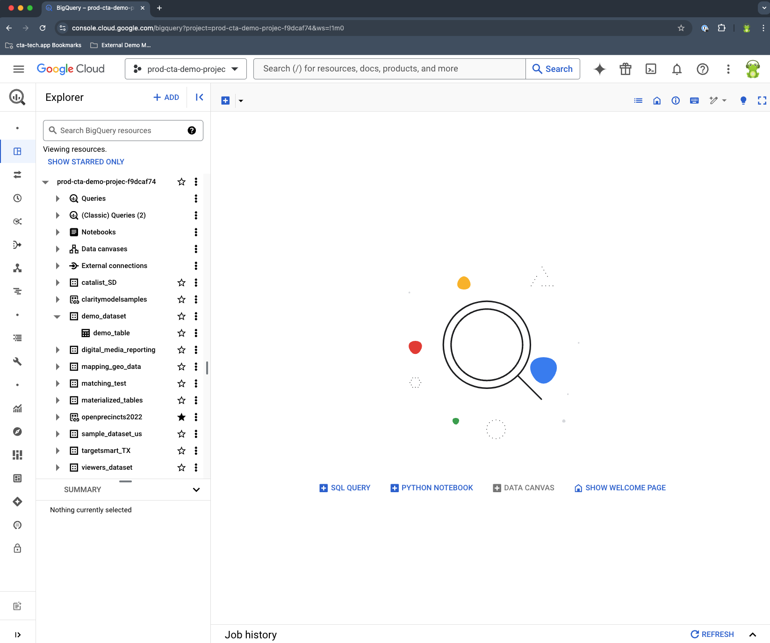The width and height of the screenshot is (770, 643).
Task: Click the info icon in the toolbar
Action: tap(676, 100)
